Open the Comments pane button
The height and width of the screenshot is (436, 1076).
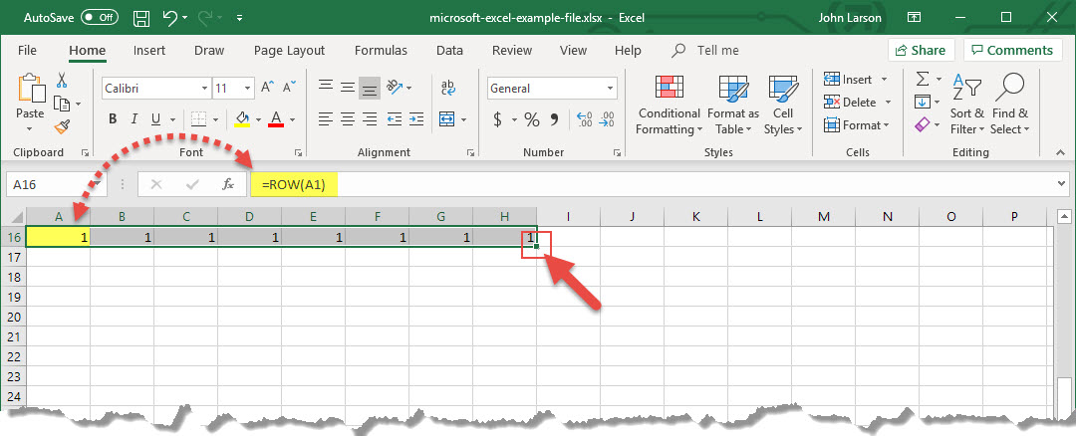(1012, 50)
